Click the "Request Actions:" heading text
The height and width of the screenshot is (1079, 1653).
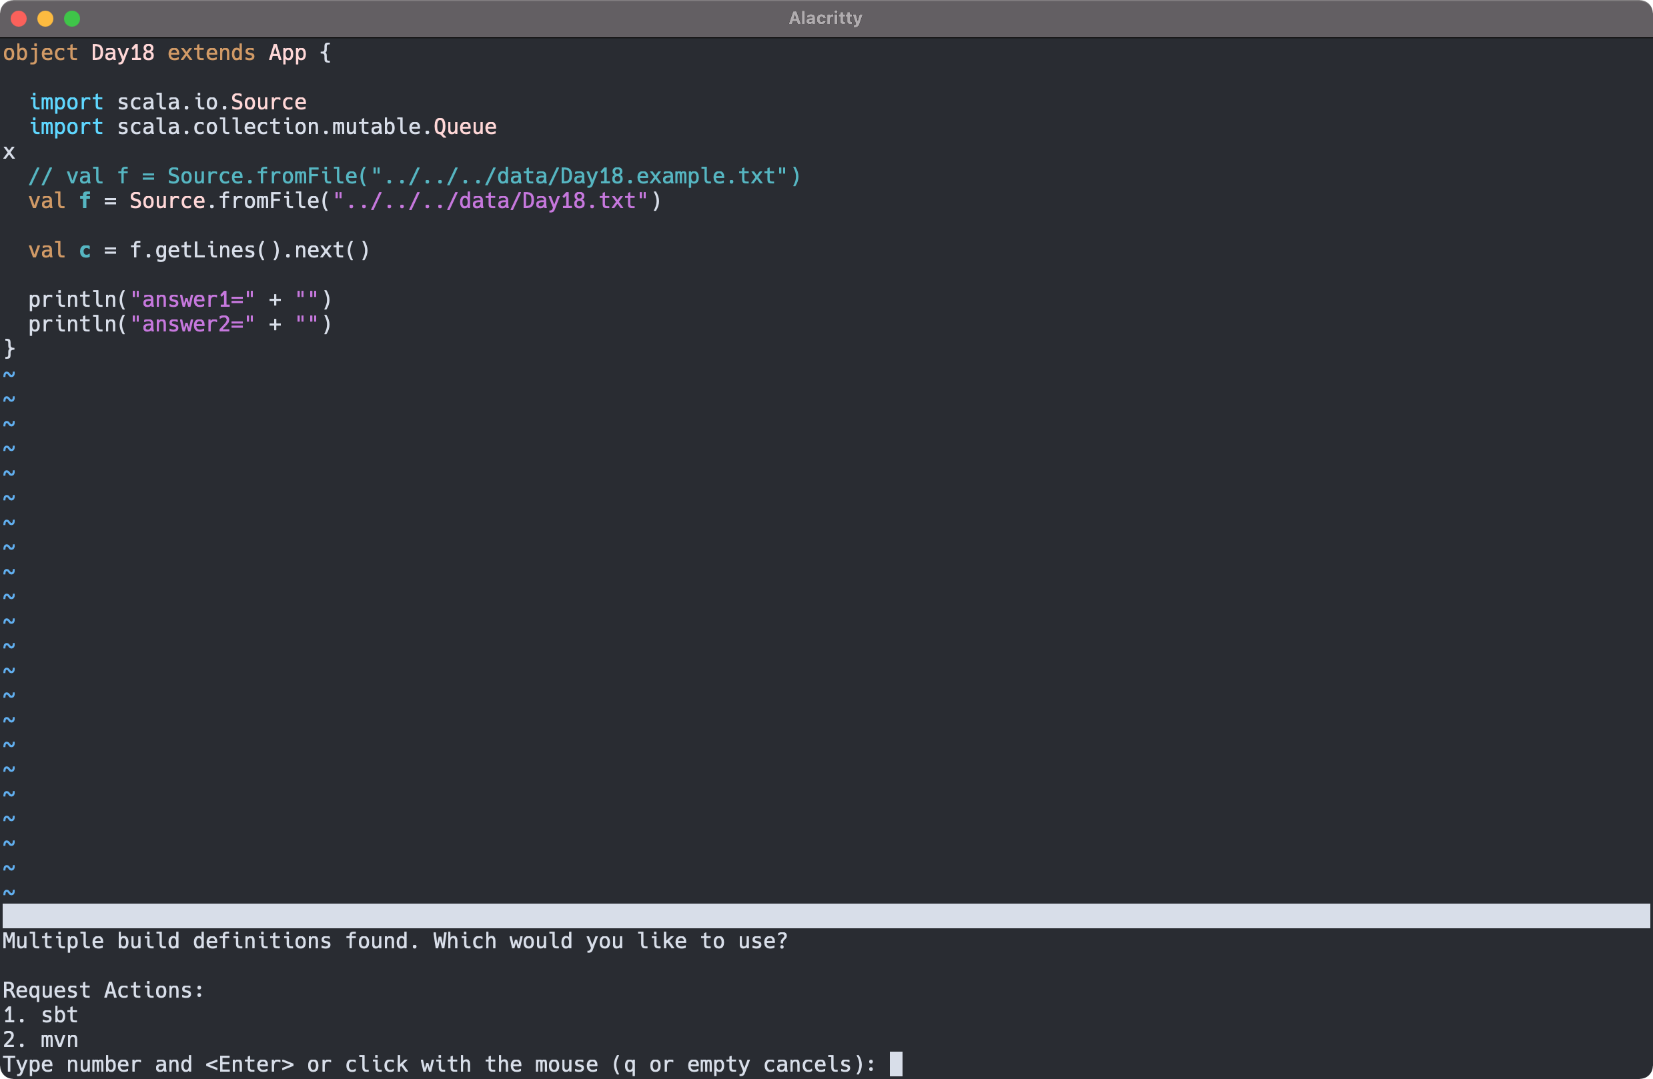coord(103,990)
